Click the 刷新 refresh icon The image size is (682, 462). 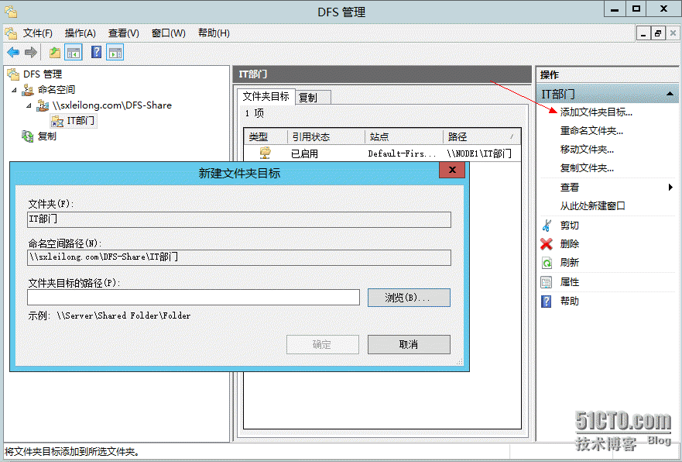click(547, 263)
